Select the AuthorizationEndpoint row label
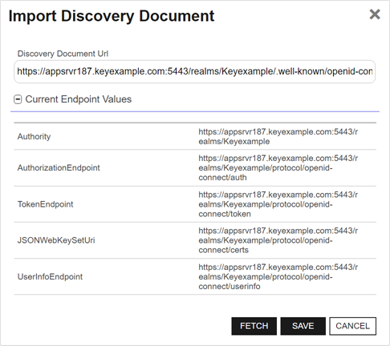Image resolution: width=390 pixels, height=346 pixels. [59, 167]
